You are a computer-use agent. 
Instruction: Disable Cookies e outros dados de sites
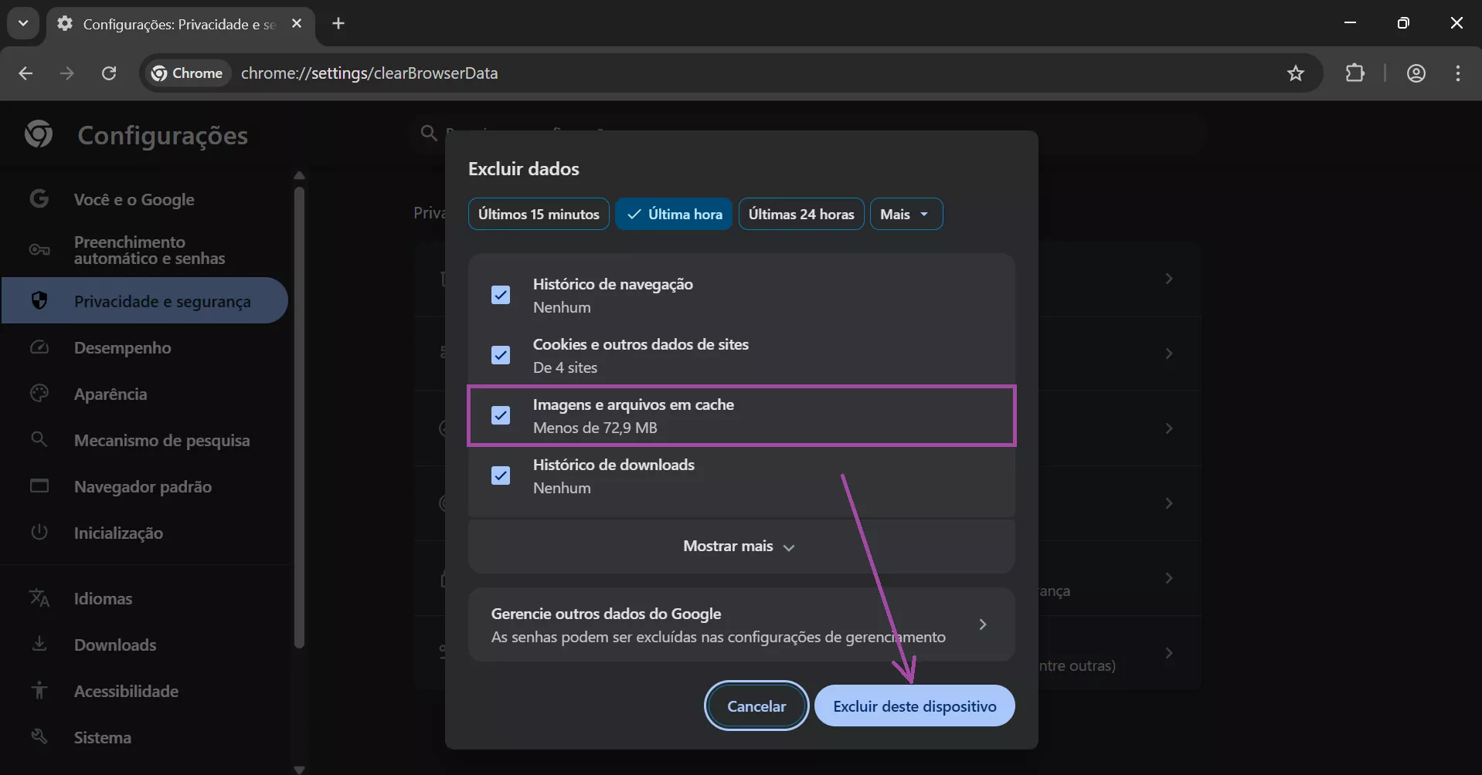pos(501,355)
